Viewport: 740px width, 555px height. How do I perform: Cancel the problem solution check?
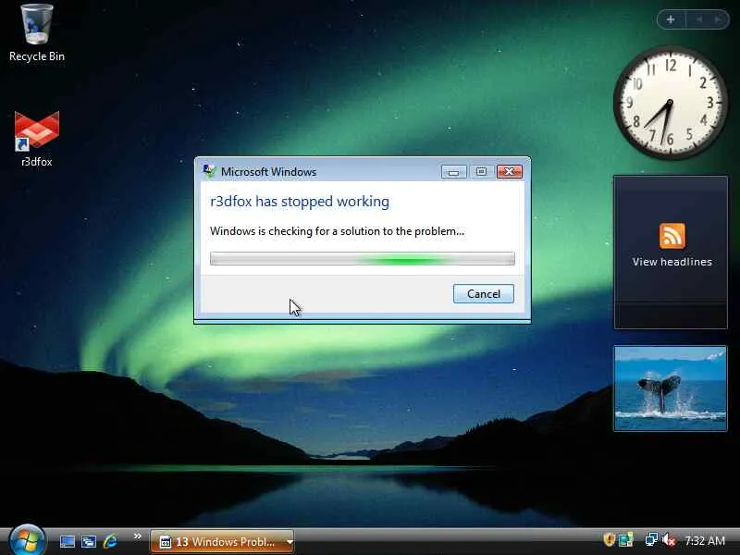(483, 293)
